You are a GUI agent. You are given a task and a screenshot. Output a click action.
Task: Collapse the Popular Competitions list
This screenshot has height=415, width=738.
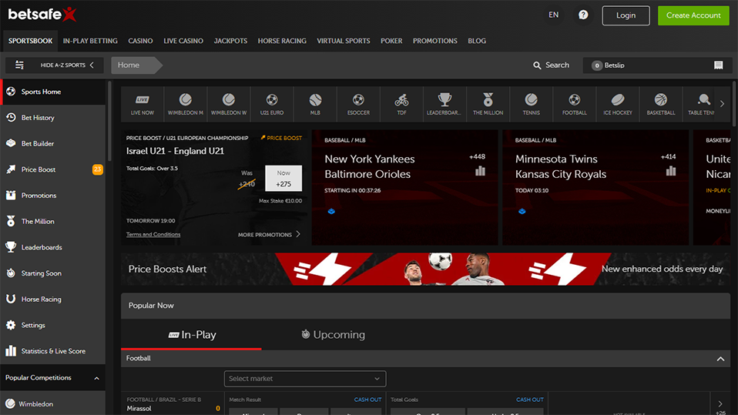(x=96, y=378)
